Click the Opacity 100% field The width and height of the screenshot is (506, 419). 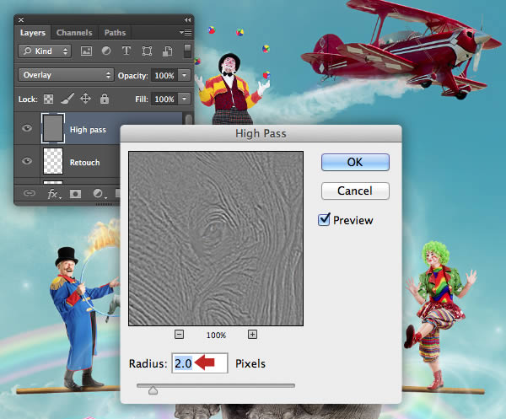point(164,76)
